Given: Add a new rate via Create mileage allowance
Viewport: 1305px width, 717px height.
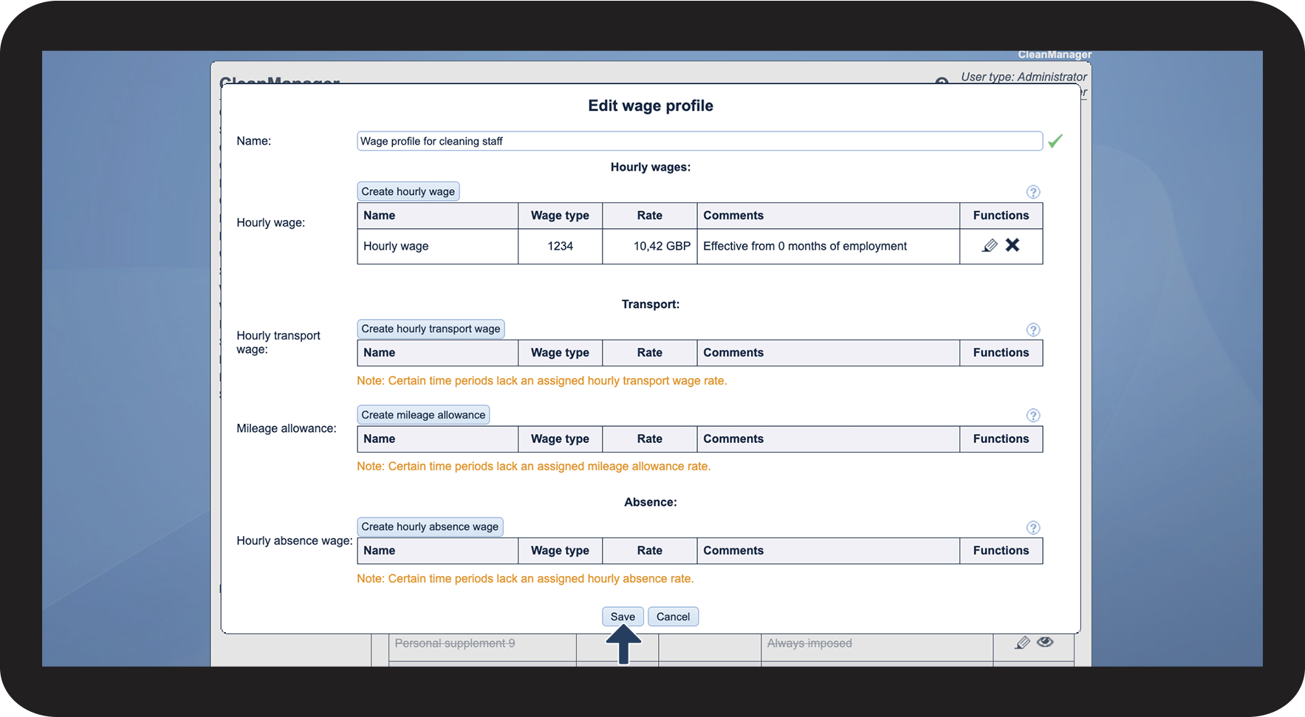Looking at the screenshot, I should point(423,415).
